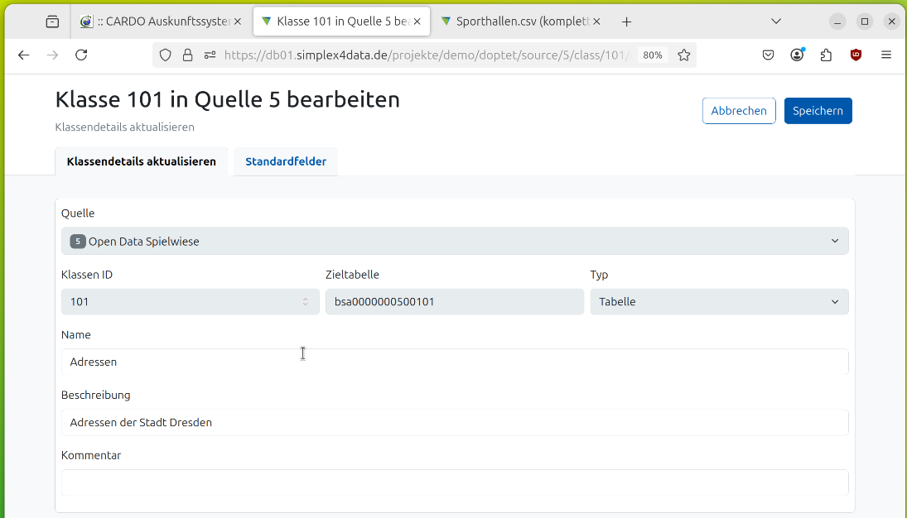Expand the list all tabs chevron
This screenshot has height=518, width=907.
tap(776, 22)
